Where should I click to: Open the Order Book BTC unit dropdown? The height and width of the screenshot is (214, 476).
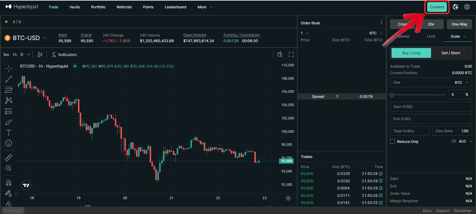(376, 33)
